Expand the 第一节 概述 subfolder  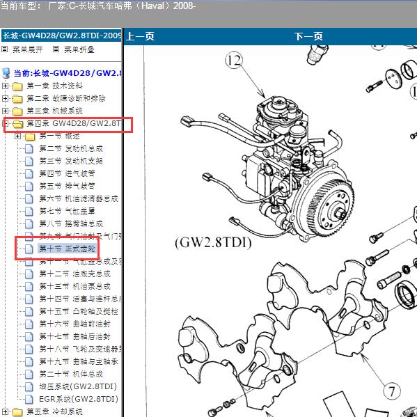(x=17, y=136)
